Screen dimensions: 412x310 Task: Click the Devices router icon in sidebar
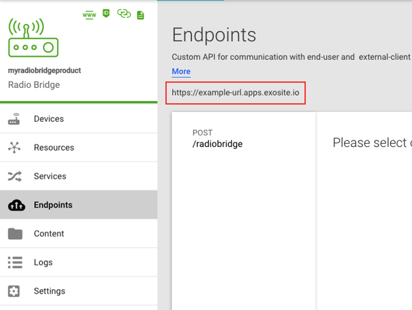tap(14, 120)
